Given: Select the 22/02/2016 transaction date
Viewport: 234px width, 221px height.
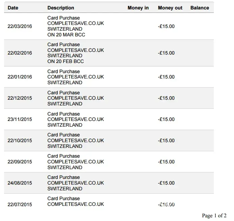Looking at the screenshot, I should (x=20, y=53).
